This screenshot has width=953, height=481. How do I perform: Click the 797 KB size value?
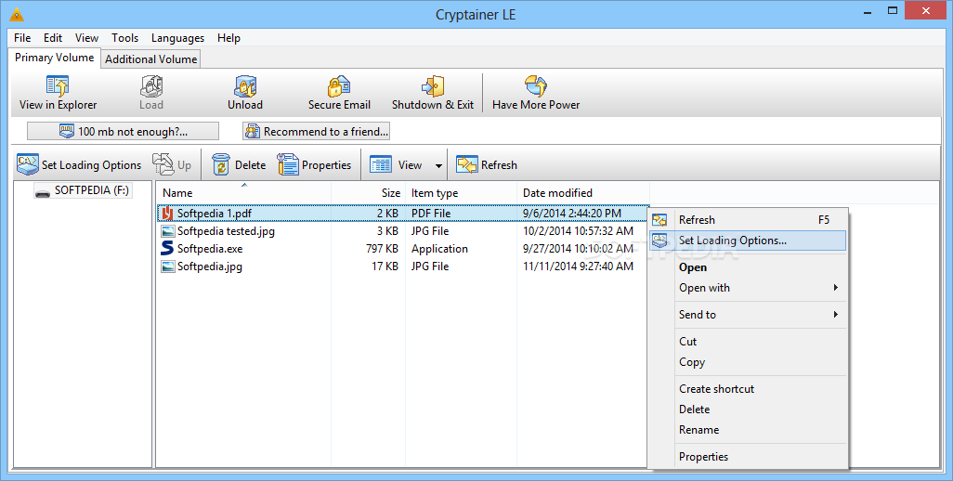click(383, 249)
